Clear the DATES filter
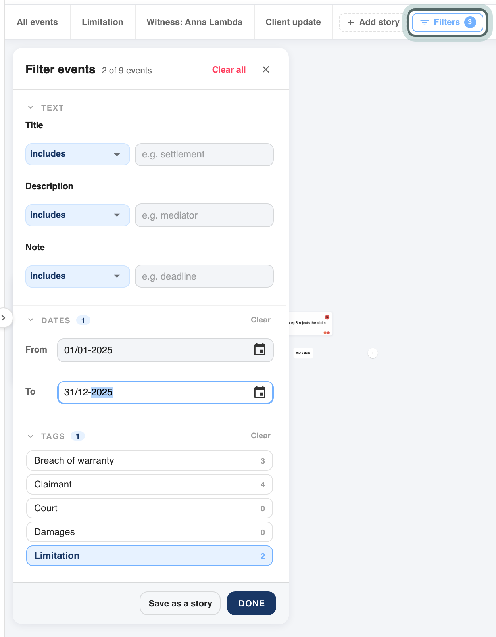This screenshot has height=637, width=496. click(x=261, y=320)
